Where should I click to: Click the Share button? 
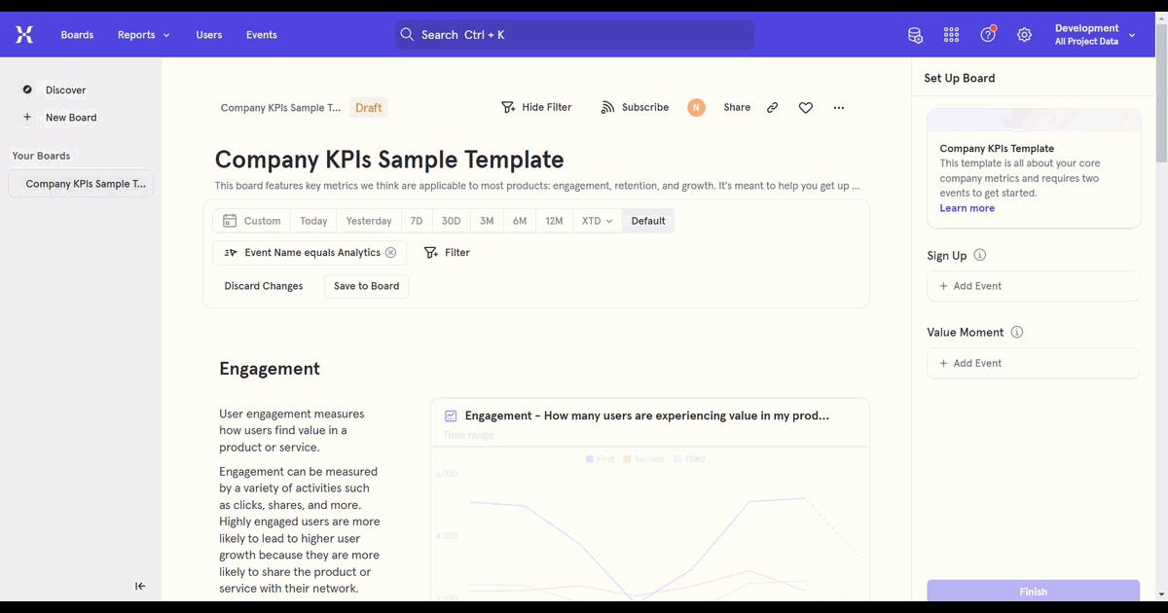[737, 108]
